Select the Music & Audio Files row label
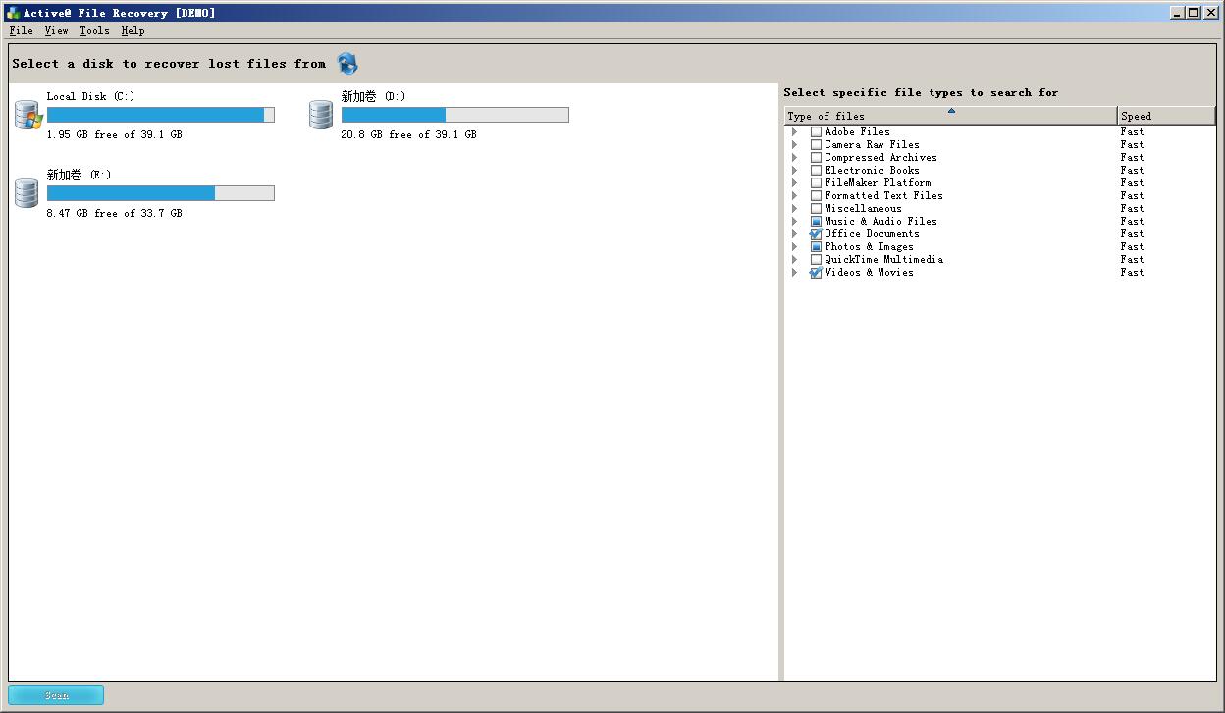Viewport: 1225px width, 713px height. coord(880,222)
